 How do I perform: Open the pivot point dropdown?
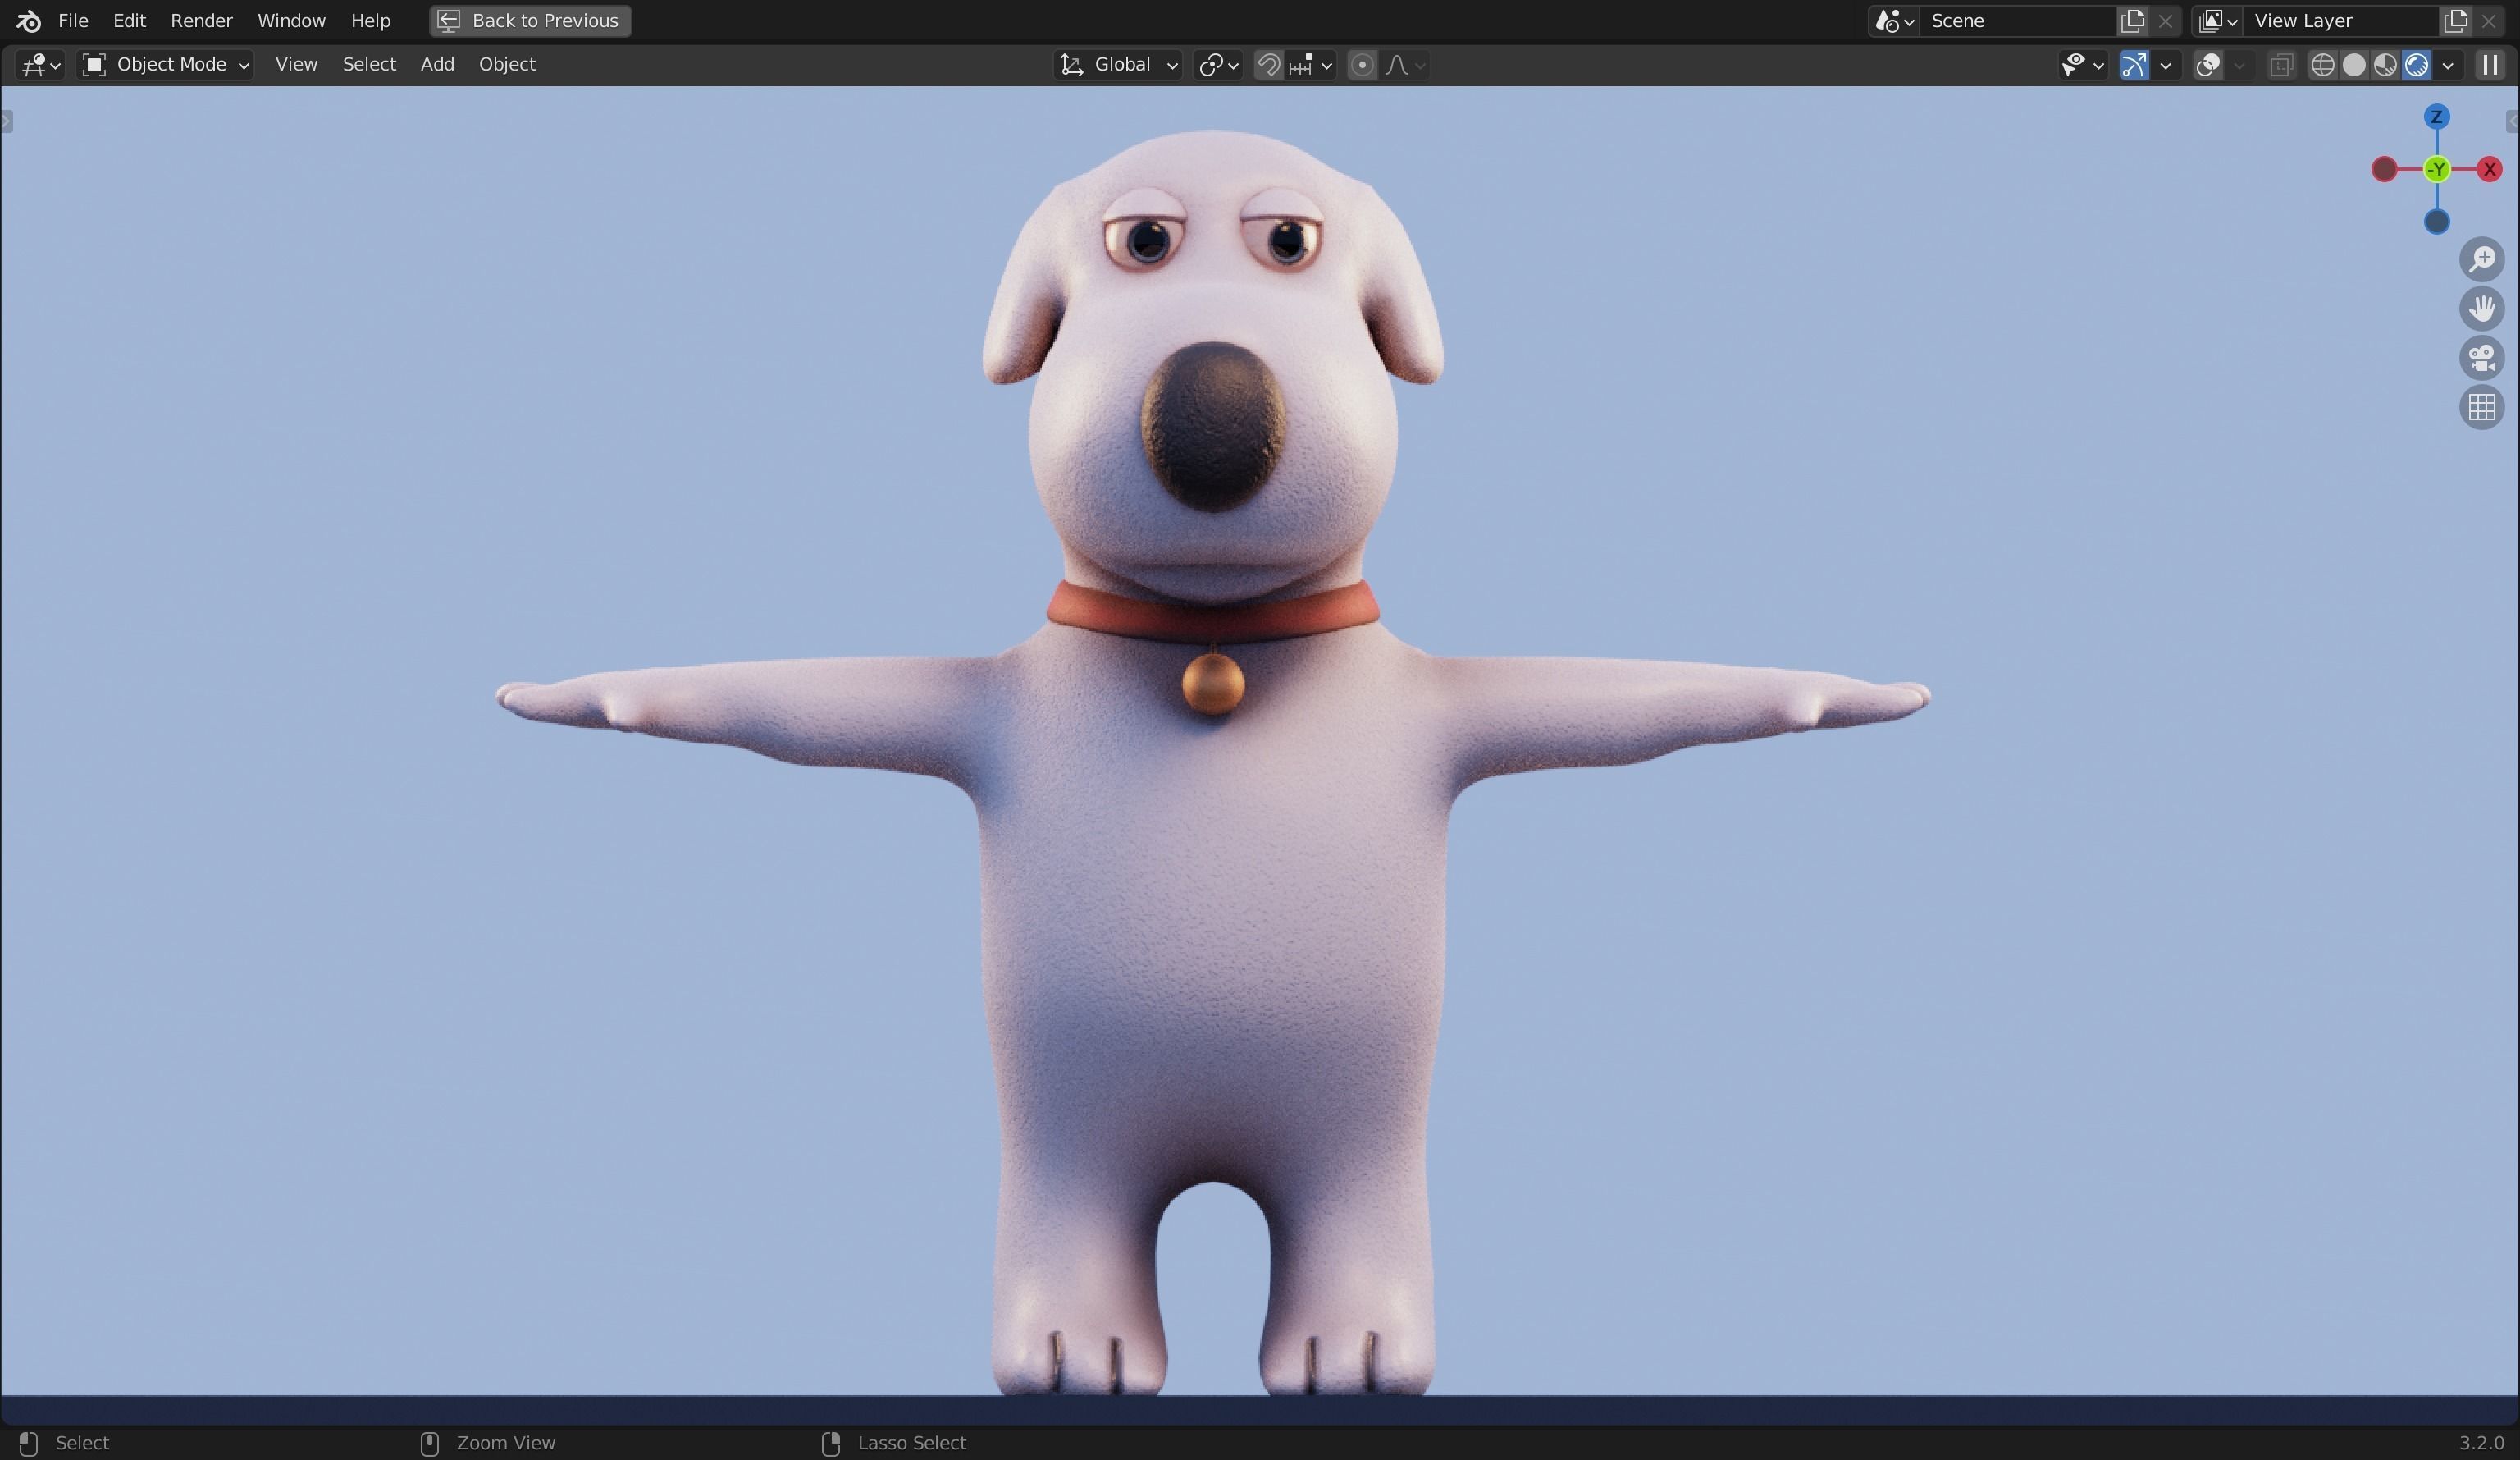(x=1218, y=65)
